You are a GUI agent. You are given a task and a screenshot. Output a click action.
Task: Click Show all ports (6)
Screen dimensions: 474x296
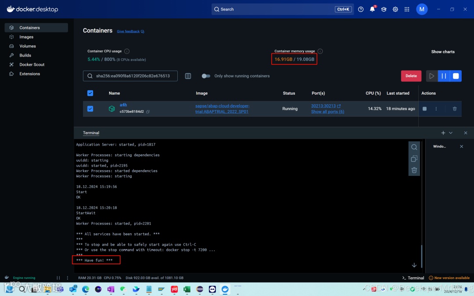pyautogui.click(x=327, y=111)
